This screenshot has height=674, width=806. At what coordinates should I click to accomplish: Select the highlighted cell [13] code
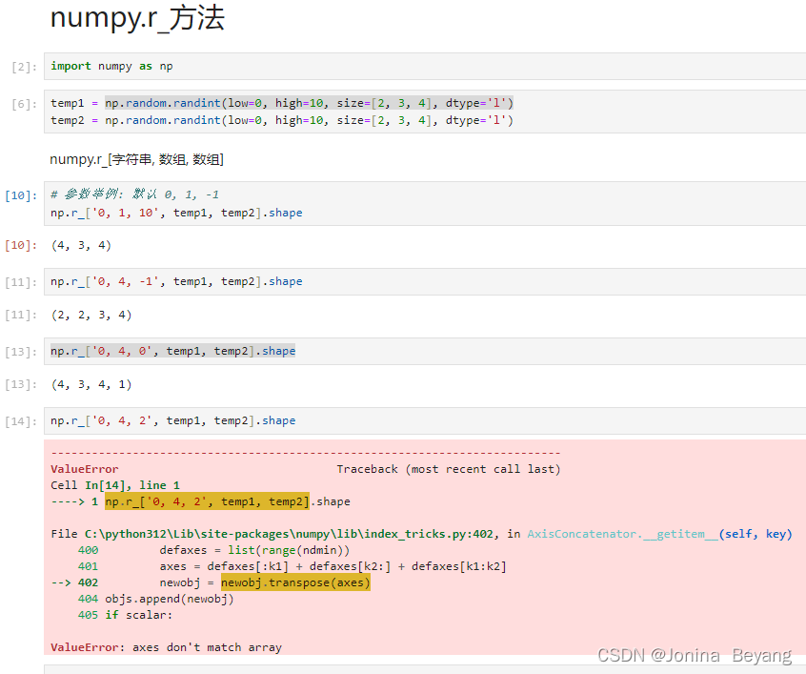point(171,351)
